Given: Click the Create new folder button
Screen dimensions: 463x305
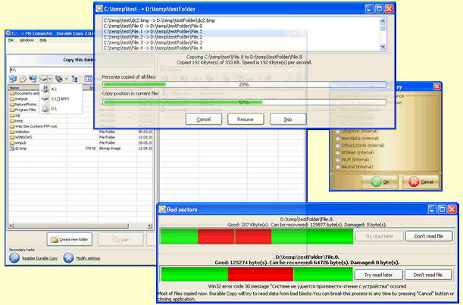Looking at the screenshot, I should tap(70, 239).
